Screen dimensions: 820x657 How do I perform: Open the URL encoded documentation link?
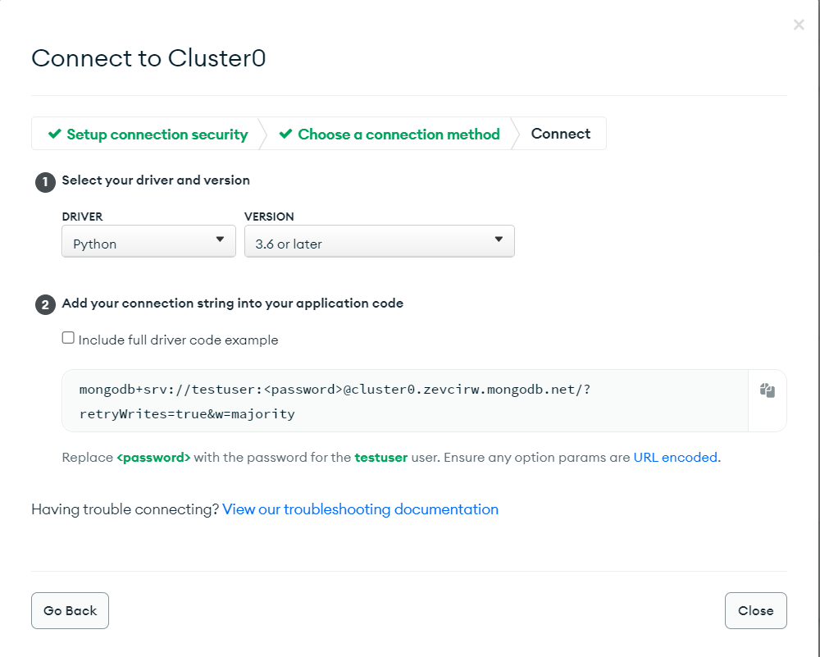[675, 458]
